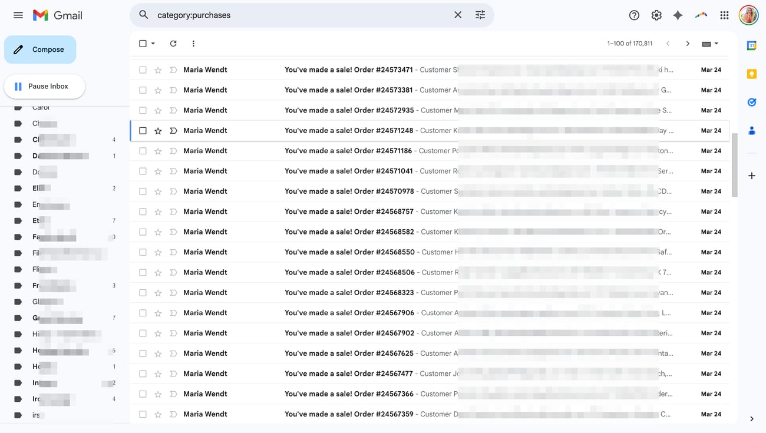Expand the select-all dropdown arrow
The height and width of the screenshot is (433, 766).
point(153,44)
